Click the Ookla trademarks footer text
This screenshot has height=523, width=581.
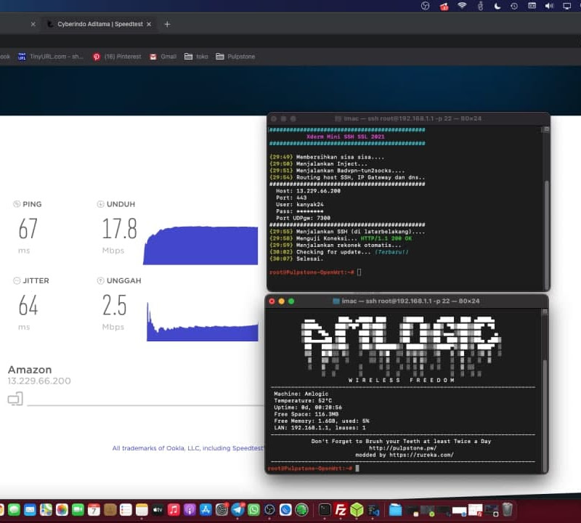188,448
